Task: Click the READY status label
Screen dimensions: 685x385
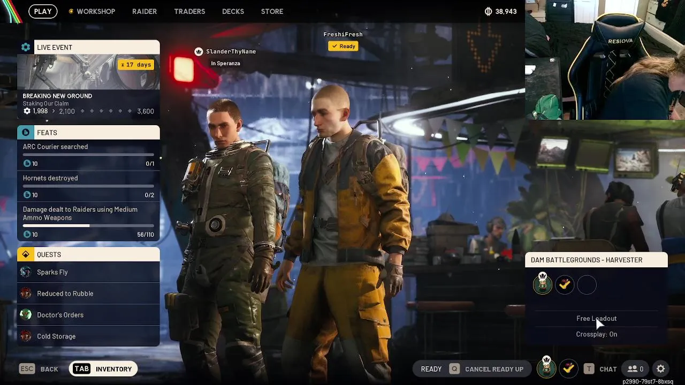Action: (x=431, y=369)
